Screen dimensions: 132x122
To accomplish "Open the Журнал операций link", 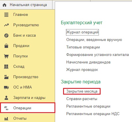I will pyautogui.click(x=82, y=32).
